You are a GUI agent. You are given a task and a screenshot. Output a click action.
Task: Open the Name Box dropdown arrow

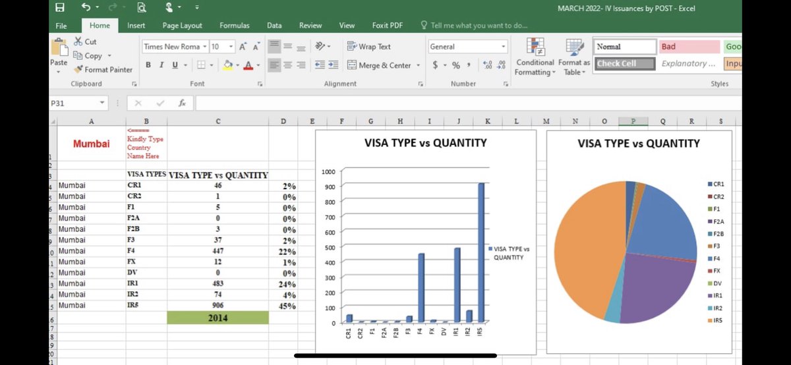pyautogui.click(x=102, y=103)
